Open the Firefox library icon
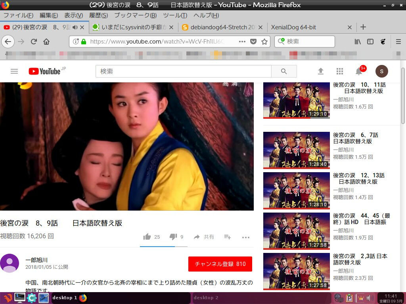Screen dimensions: 406x304 click(358, 41)
